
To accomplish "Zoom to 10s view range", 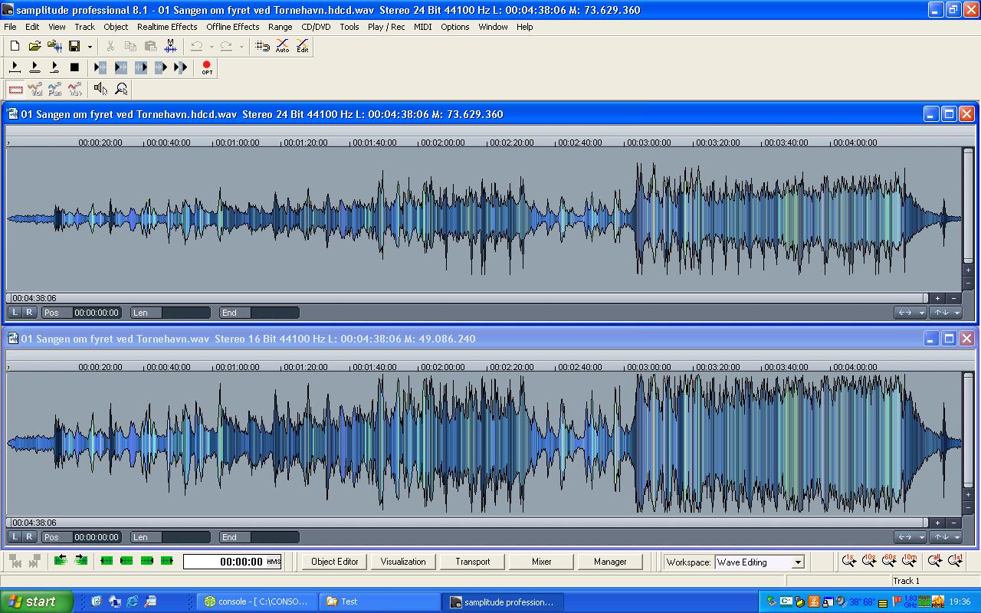I will [x=869, y=561].
